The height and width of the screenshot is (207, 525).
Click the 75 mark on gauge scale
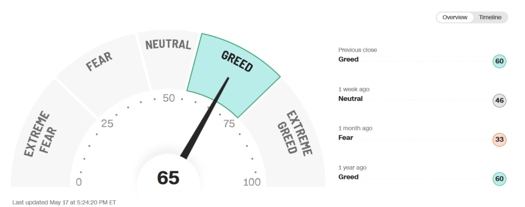pyautogui.click(x=229, y=124)
